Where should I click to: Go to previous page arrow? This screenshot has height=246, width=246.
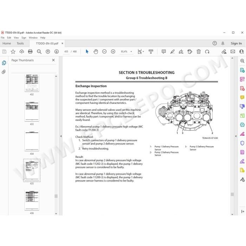point(48,51)
